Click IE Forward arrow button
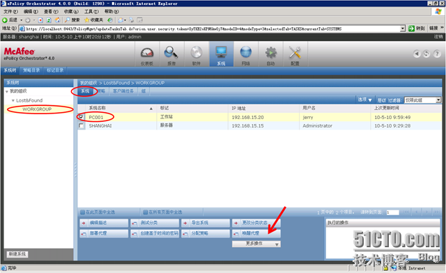The height and width of the screenshot is (273, 446). pyautogui.click(x=28, y=20)
